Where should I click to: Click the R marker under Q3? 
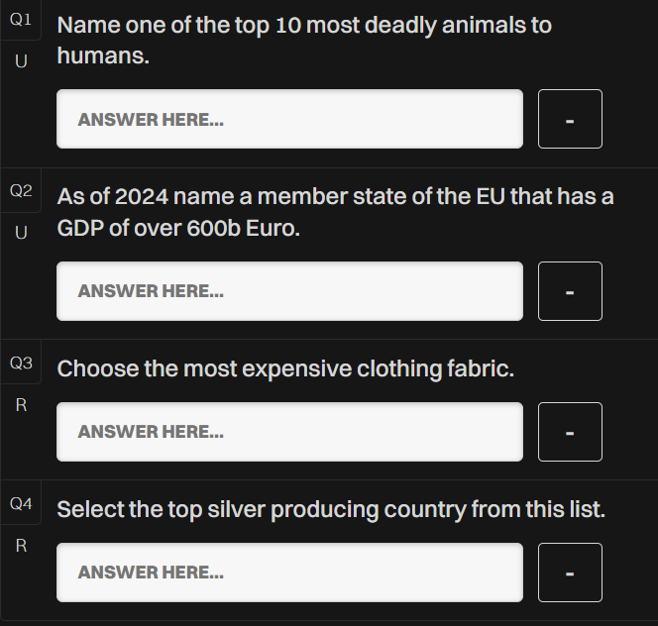(21, 405)
